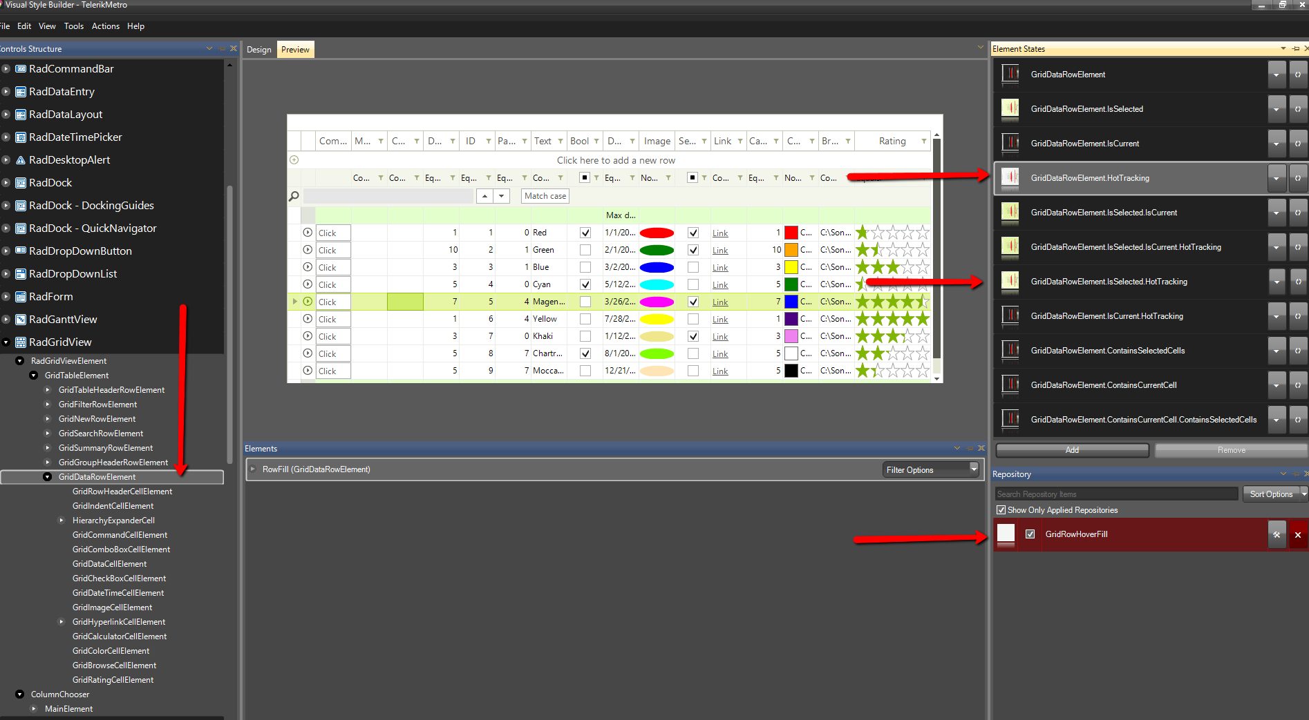
Task: Close the Controls Structure panel
Action: point(234,48)
